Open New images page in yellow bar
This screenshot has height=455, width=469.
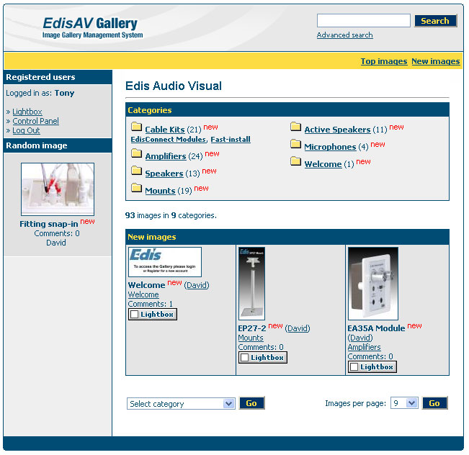tap(435, 61)
